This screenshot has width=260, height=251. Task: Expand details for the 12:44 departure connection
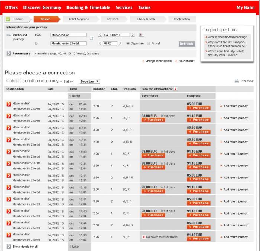tap(9, 175)
